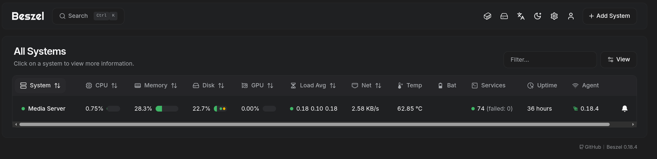This screenshot has height=159, width=657.
Task: Open the settings gear icon
Action: [554, 16]
